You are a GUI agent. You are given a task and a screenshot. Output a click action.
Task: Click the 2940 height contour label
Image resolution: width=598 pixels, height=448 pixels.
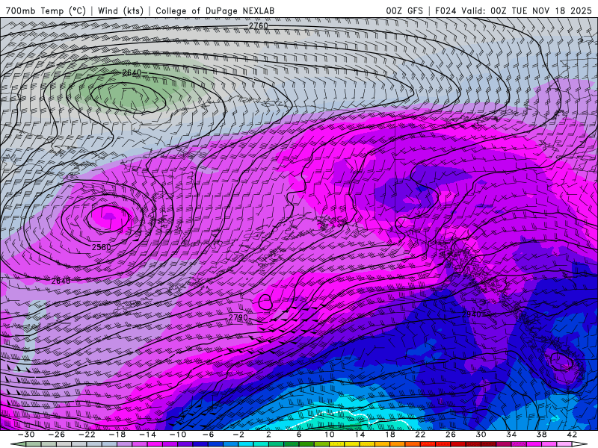pos(472,314)
